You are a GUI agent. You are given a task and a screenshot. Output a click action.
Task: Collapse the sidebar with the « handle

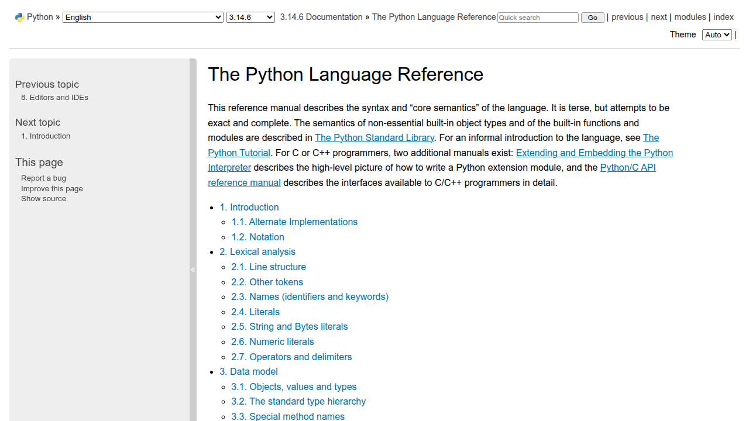tap(193, 270)
